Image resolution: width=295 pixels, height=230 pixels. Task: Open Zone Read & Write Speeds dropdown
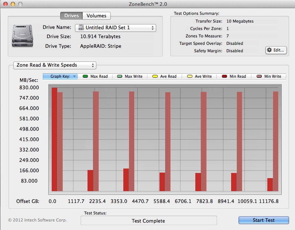pos(55,65)
